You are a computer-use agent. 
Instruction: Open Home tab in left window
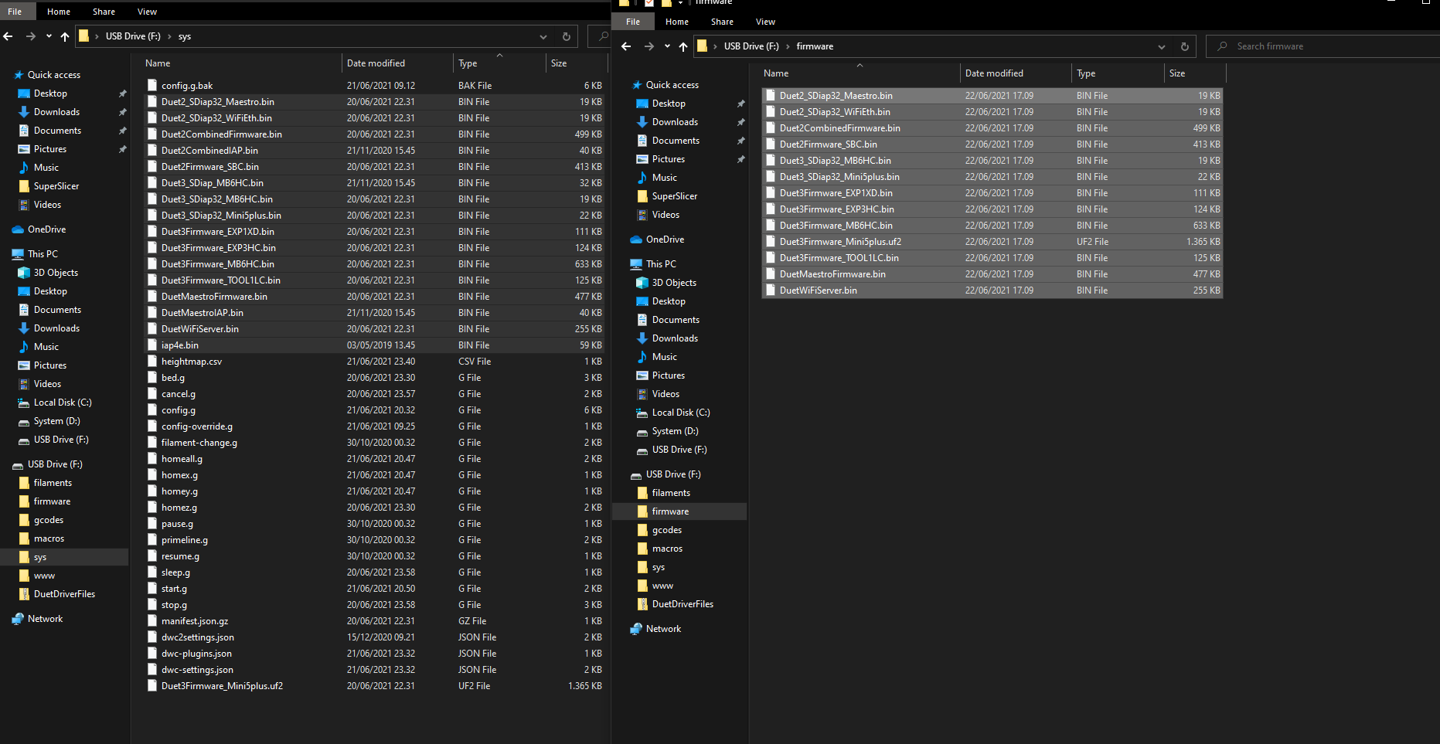click(59, 12)
